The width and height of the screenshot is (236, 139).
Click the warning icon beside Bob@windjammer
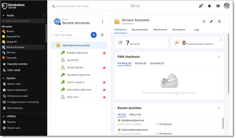tap(104, 53)
